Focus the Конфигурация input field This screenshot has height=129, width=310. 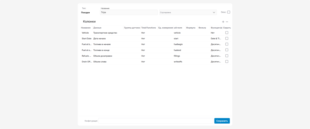click(x=156, y=121)
